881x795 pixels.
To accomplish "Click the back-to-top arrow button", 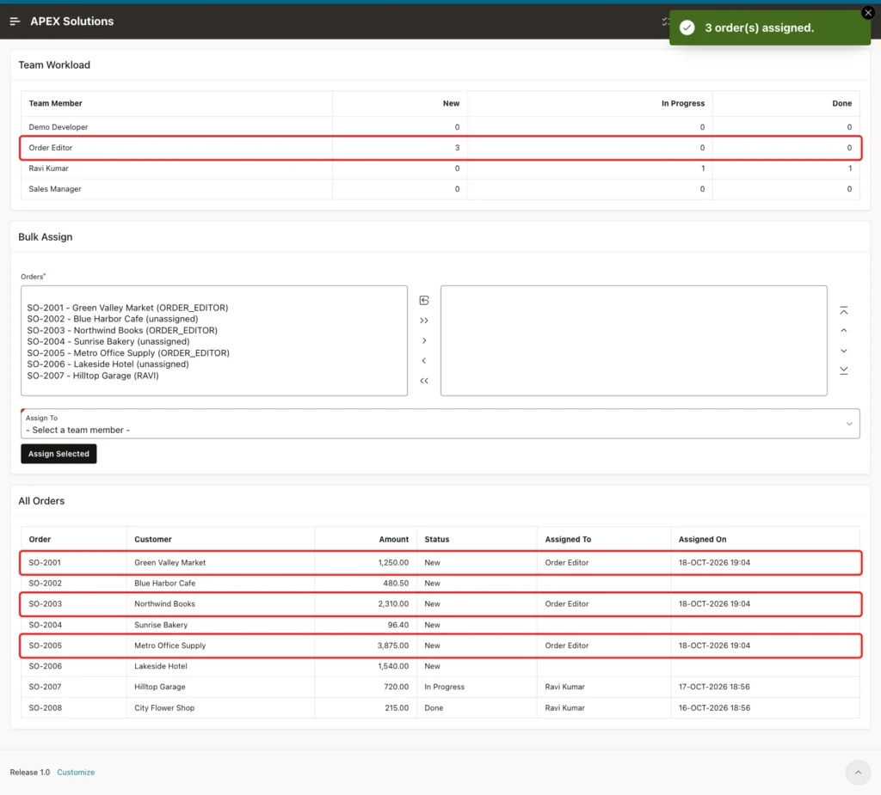I will pos(858,773).
